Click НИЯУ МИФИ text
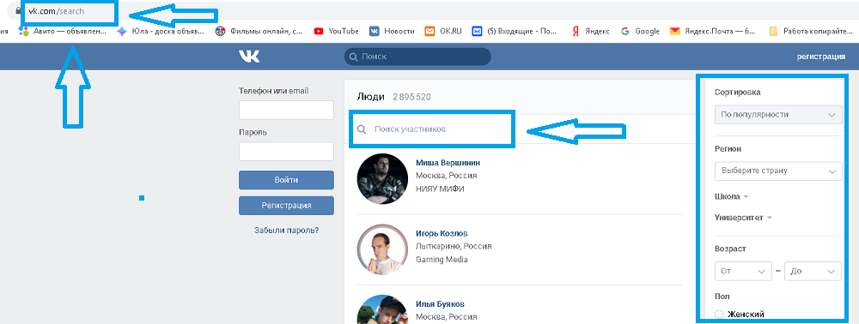Screen dimensions: 859x324 click(440, 189)
